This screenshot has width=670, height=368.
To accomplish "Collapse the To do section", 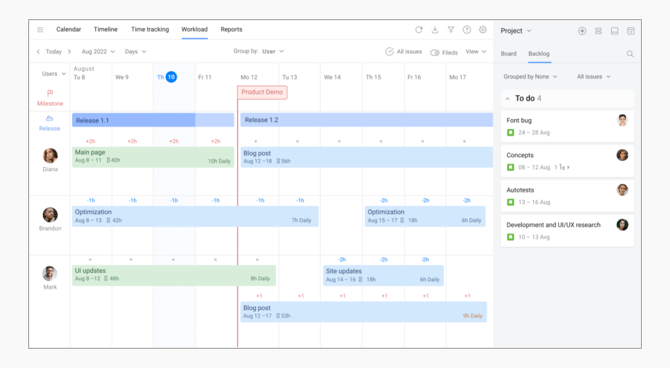I will pos(507,98).
